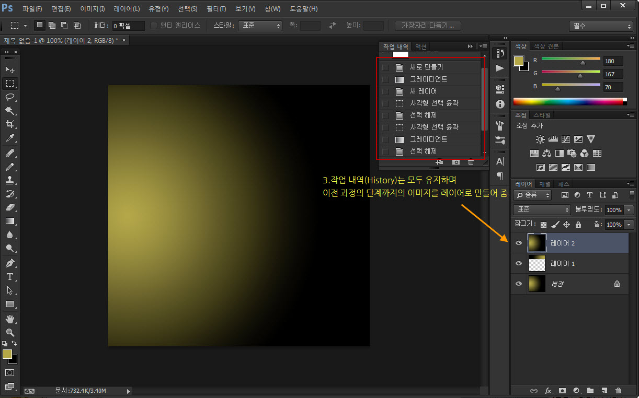639x398 pixels.
Task: Open the 불투명도 slider arrow
Action: 629,209
